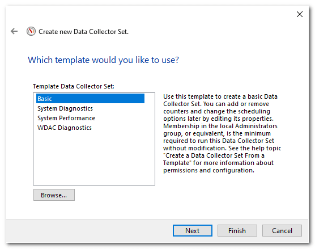Open the Browse... file picker
Screen dimensions: 315x249
[54, 195]
